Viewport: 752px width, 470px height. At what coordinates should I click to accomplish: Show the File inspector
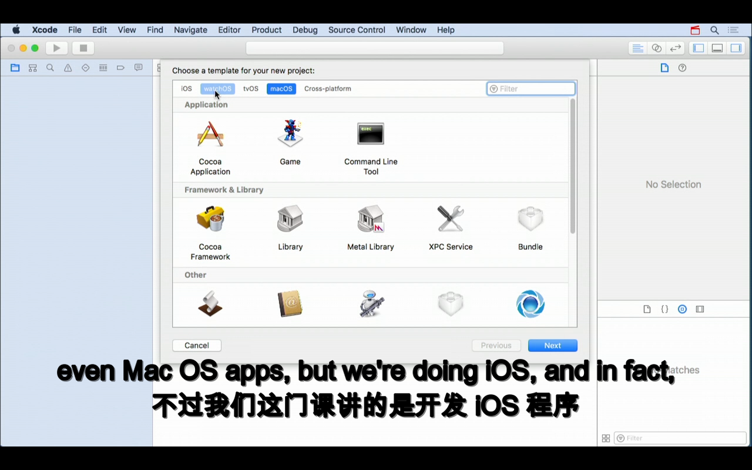click(664, 68)
